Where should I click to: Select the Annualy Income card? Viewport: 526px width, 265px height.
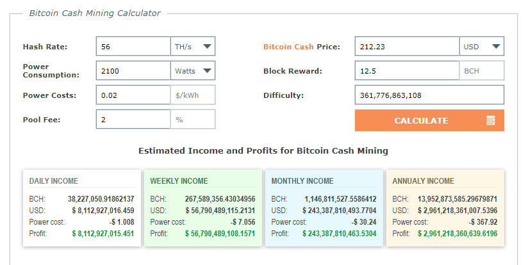[x=445, y=208]
